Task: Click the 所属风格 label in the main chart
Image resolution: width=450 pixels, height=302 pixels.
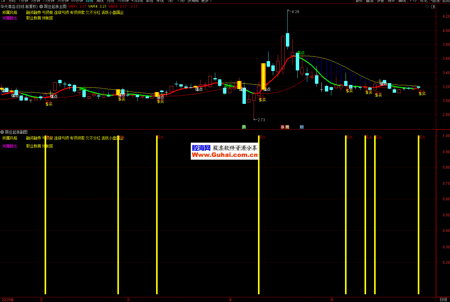Action: click(x=10, y=13)
